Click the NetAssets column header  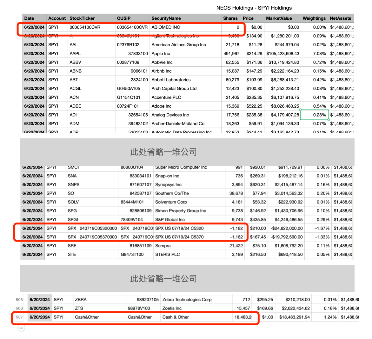click(x=341, y=18)
